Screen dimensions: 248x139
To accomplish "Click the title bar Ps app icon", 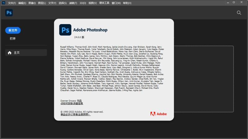I will tap(3, 3).
